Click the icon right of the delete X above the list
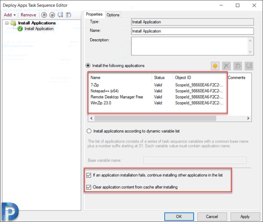 tap(238, 66)
